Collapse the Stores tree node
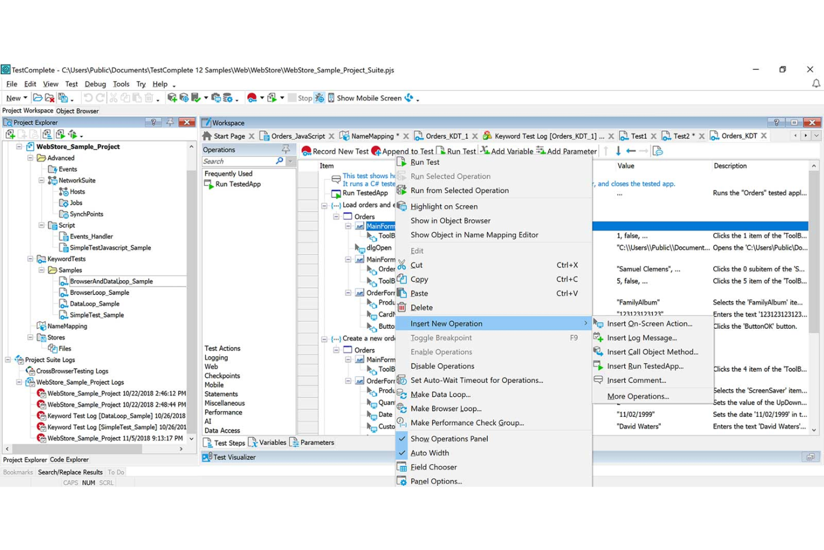824x550 pixels. (x=30, y=337)
